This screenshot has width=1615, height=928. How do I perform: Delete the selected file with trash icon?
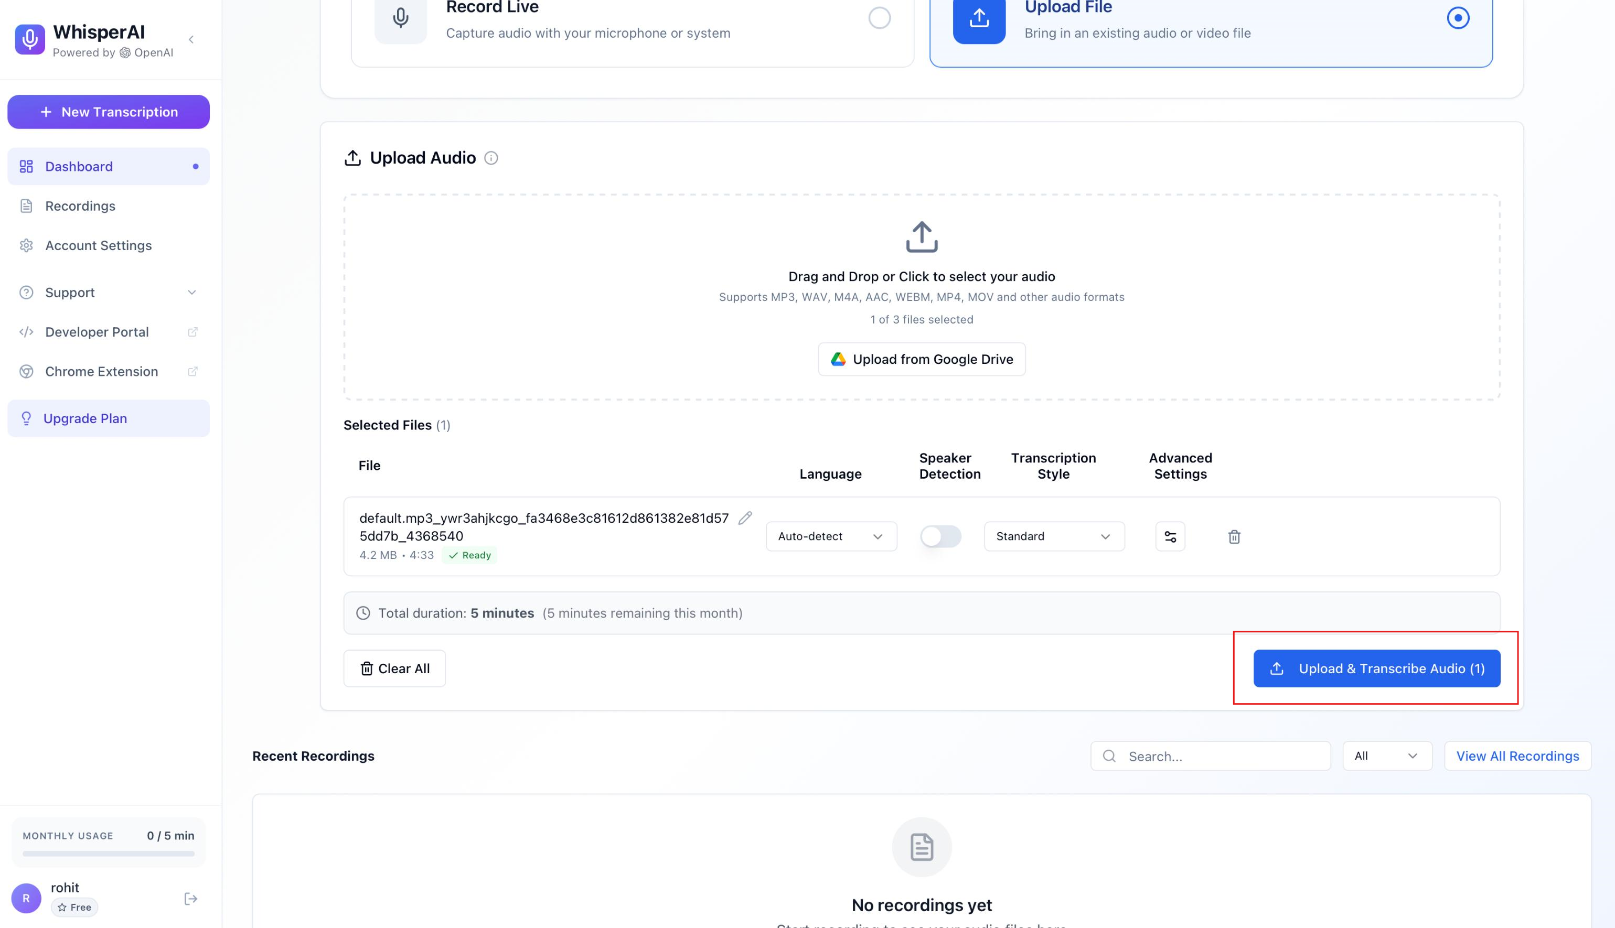1234,537
